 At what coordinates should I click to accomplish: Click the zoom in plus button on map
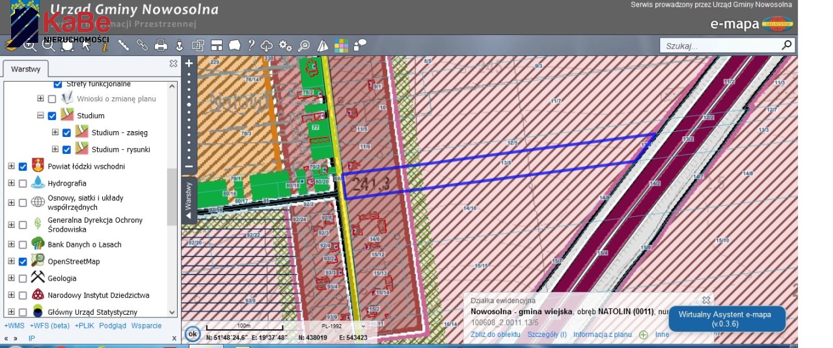189,64
